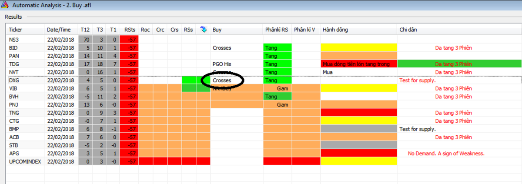Open the TDG ticker row

pyautogui.click(x=13, y=64)
